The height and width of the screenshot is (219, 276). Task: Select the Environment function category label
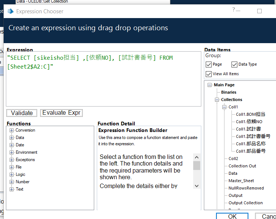26,152
